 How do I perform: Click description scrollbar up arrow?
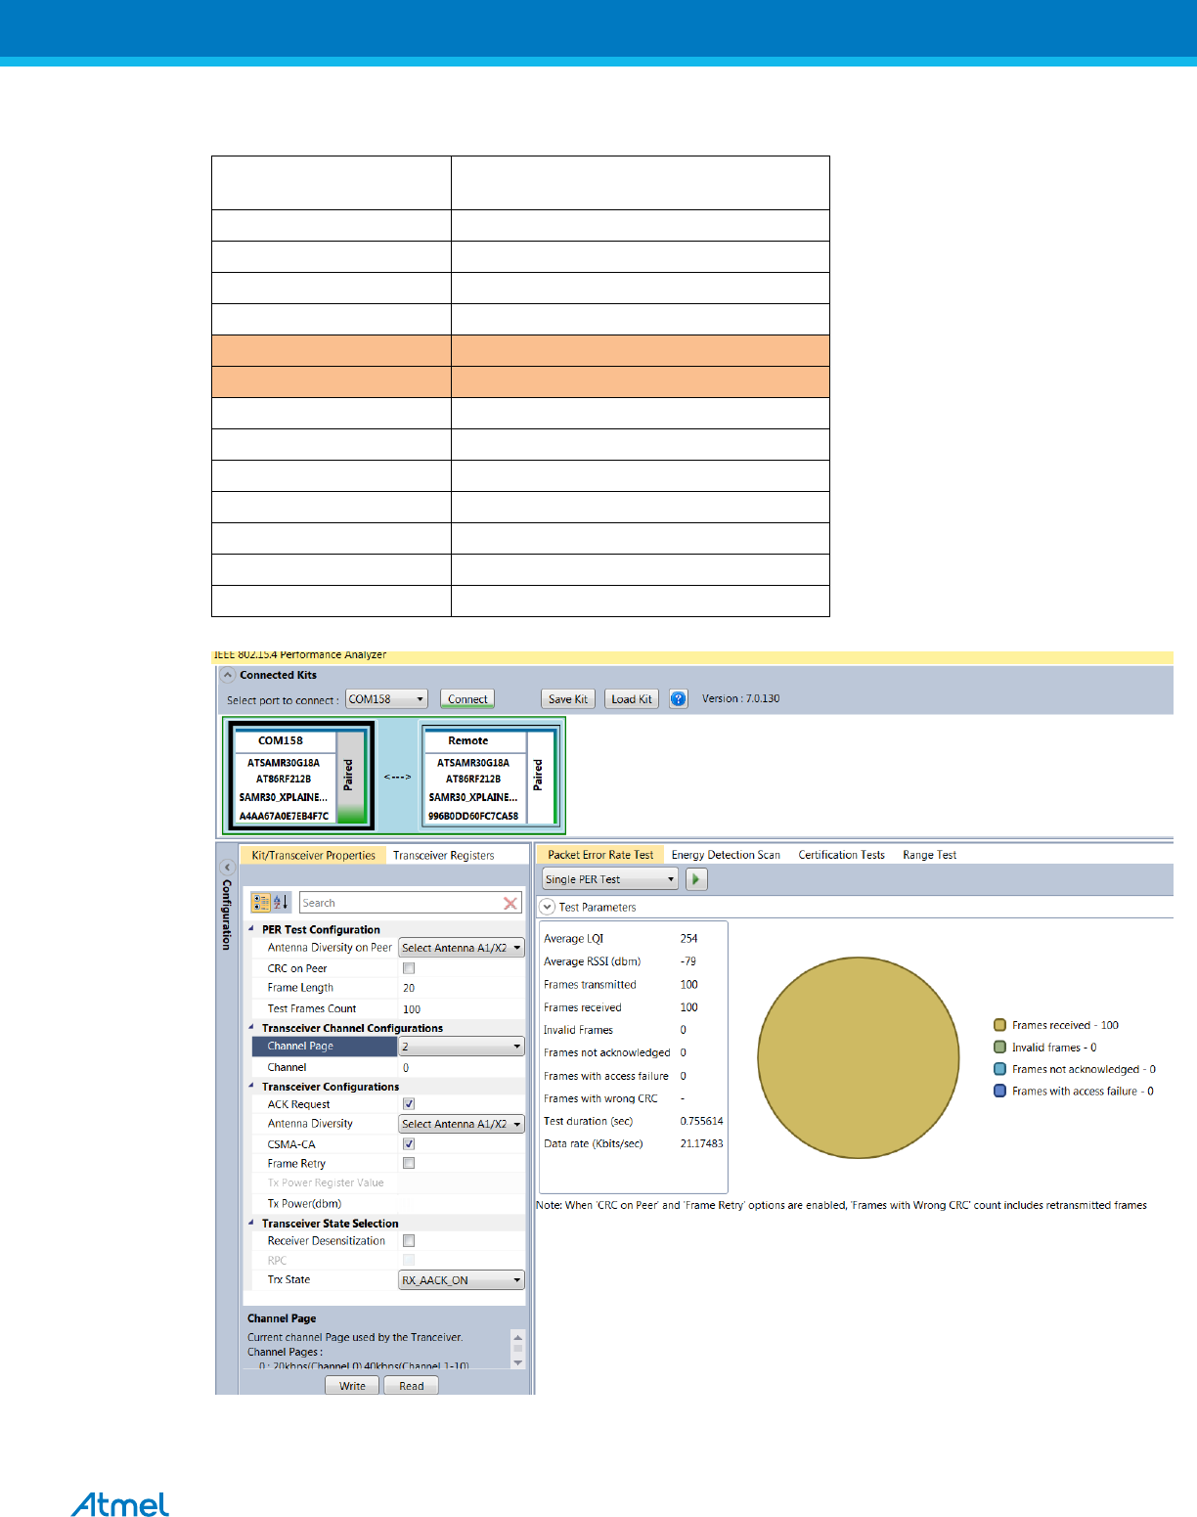click(x=518, y=1336)
